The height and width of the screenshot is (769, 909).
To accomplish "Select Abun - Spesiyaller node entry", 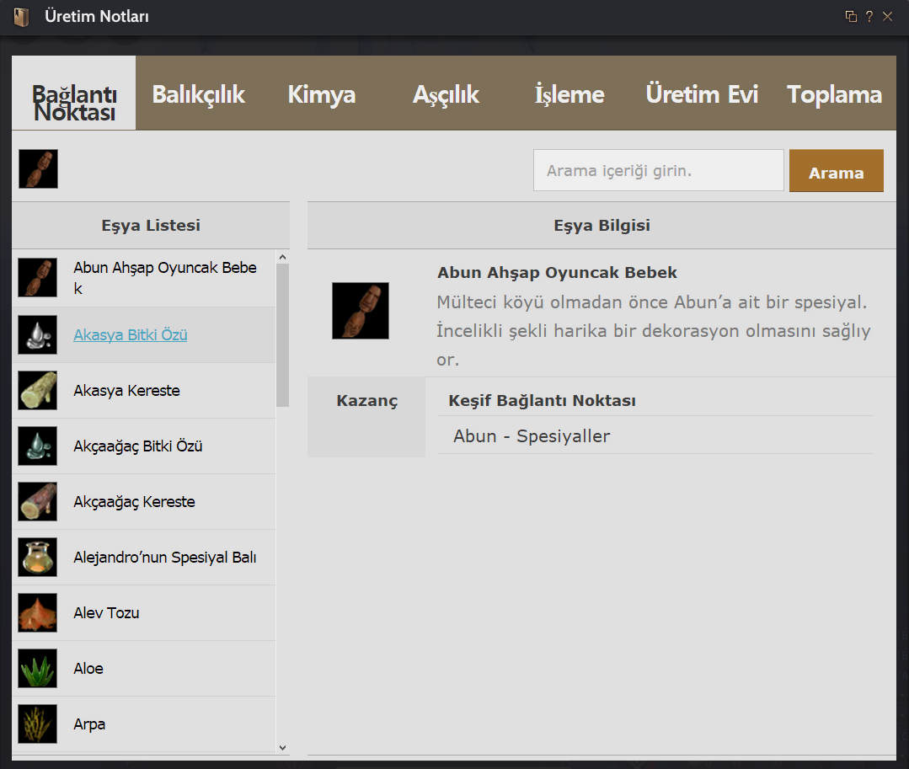I will click(532, 436).
